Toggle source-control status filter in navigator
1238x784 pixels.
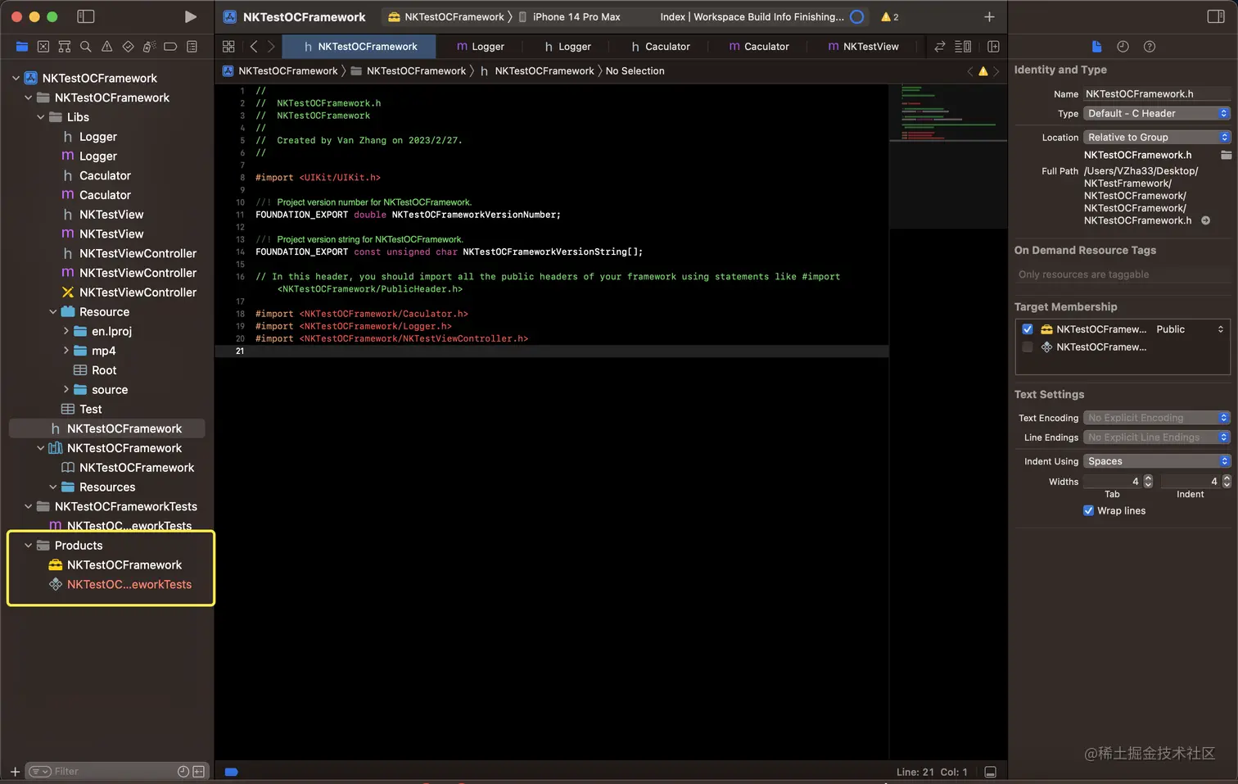click(x=199, y=772)
